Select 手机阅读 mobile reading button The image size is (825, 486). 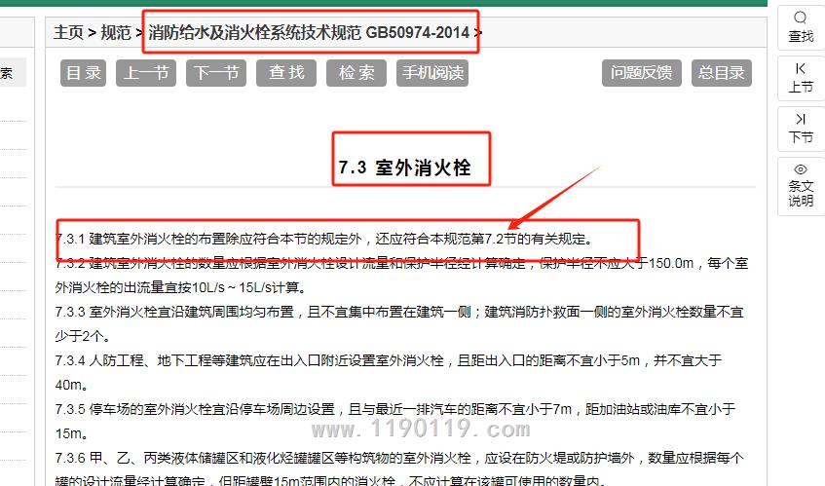click(433, 73)
